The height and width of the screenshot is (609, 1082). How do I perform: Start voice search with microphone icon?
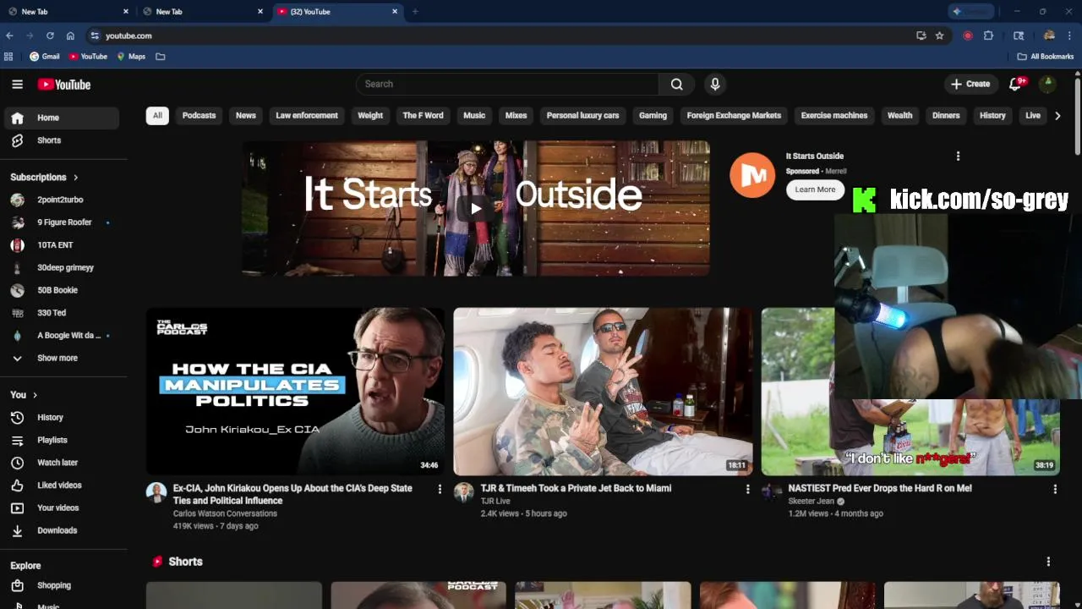[x=715, y=84]
